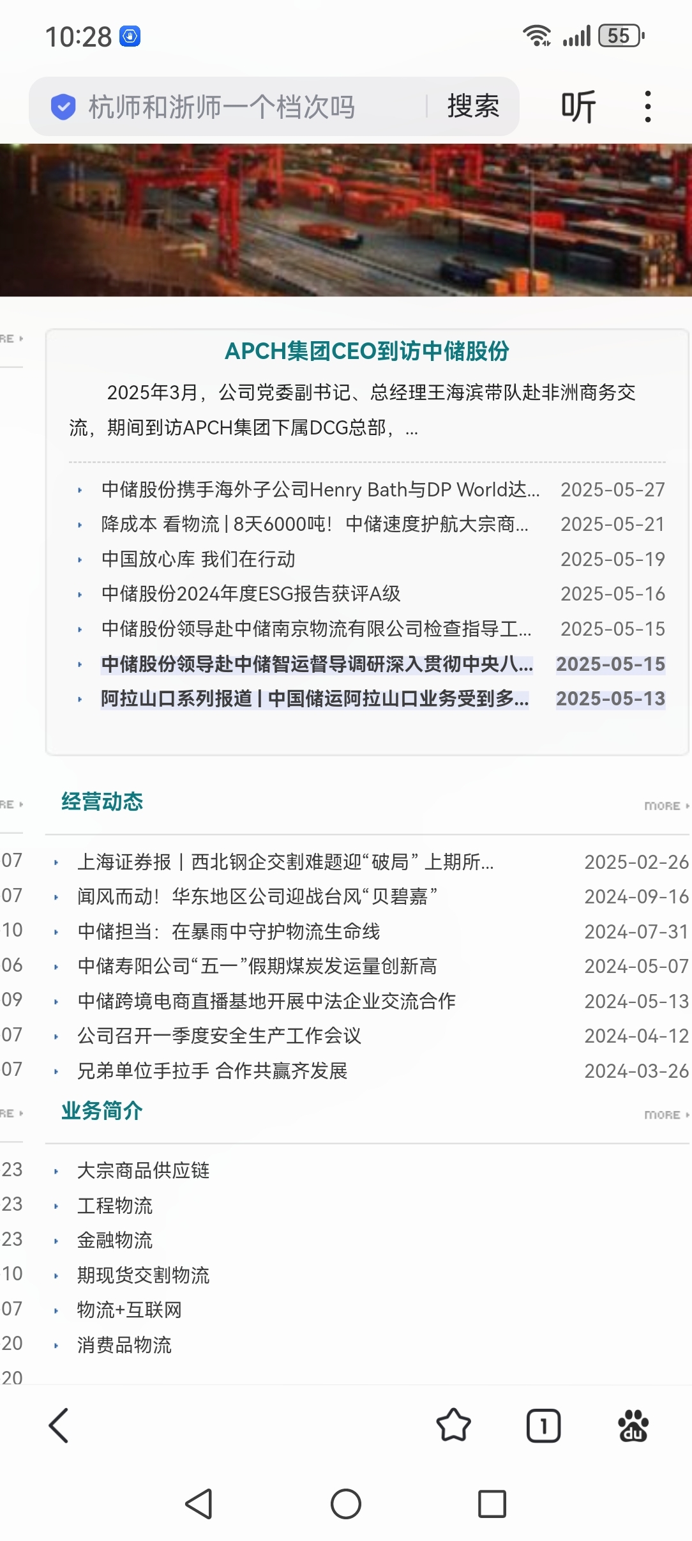
Task: Open article 公司召开一季度安全生产工作会议
Action: pos(219,1036)
